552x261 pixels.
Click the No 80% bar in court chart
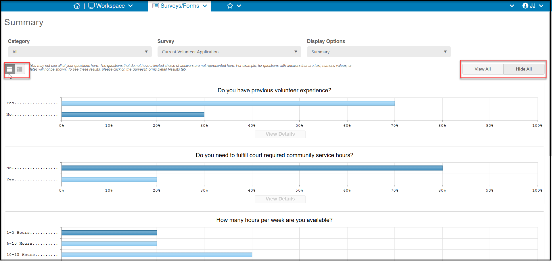click(252, 168)
